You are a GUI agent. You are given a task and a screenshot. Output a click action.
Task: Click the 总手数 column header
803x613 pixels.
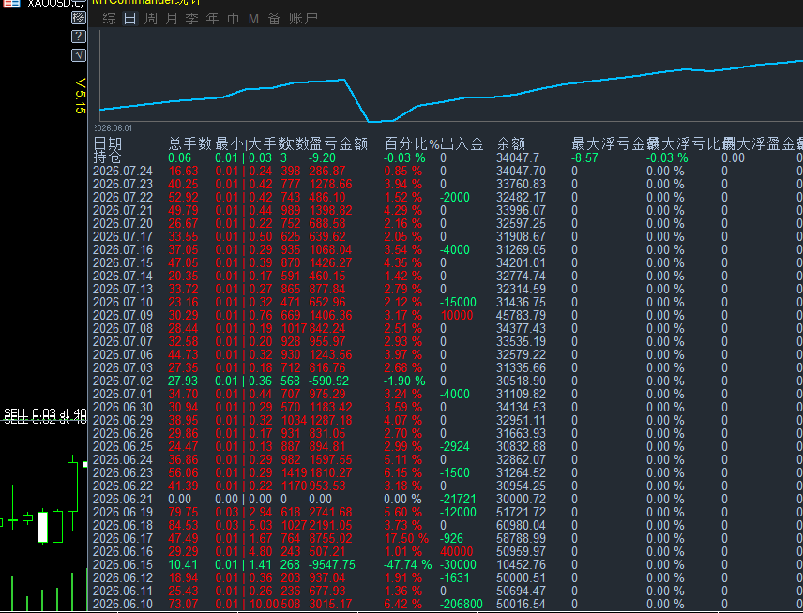coord(190,143)
